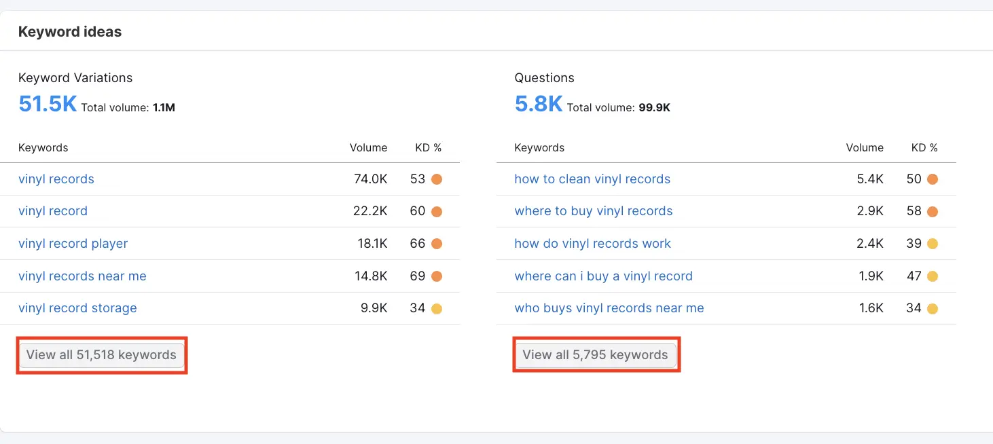The width and height of the screenshot is (993, 444).
Task: Click the 'Keyword Variations' heading
Action: tap(75, 77)
